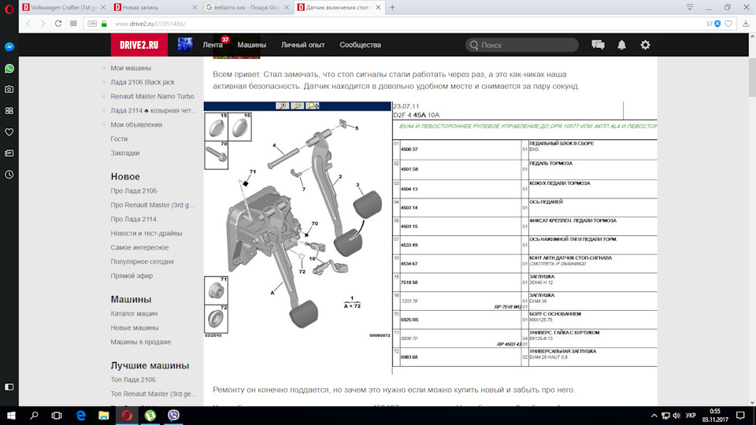Go forward to next page
The height and width of the screenshot is (425, 756).
tap(43, 24)
